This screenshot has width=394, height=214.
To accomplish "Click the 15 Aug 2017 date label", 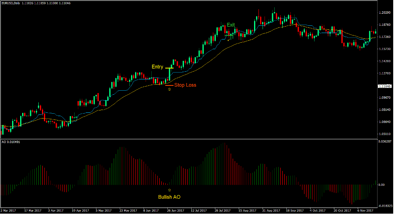I will coord(247,210).
